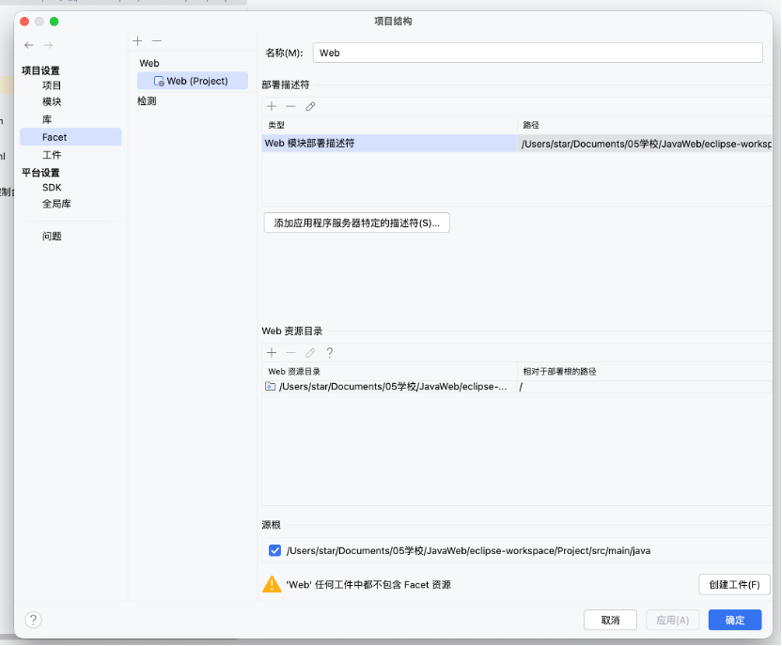Image resolution: width=782 pixels, height=646 pixels.
Task: Add a Web resource directory
Action: 272,353
